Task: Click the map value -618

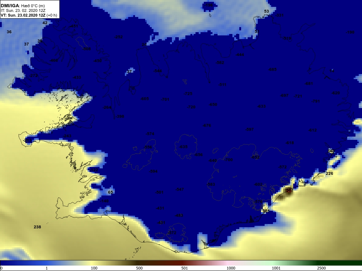Action: coord(290,143)
